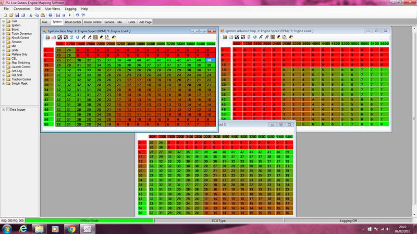Create a new file with the New icon

point(5,15)
